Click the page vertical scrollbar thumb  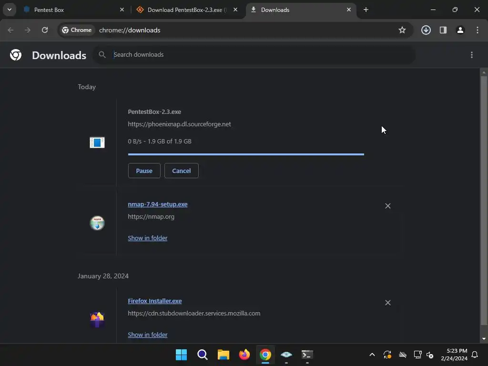click(484, 201)
